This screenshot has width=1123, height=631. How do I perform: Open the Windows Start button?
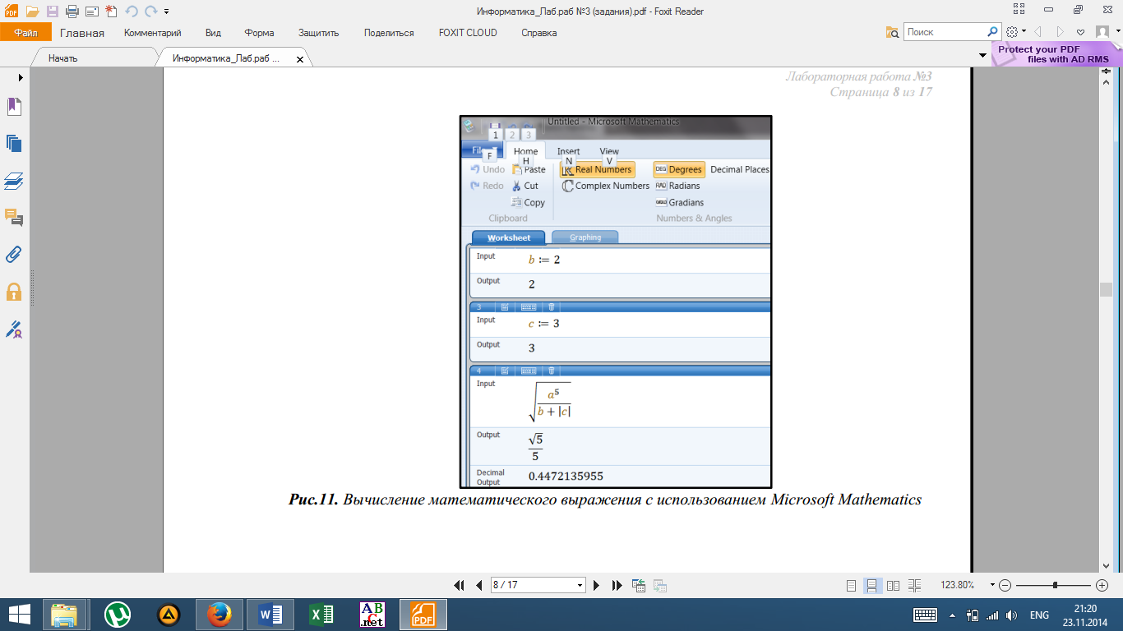tap(20, 615)
